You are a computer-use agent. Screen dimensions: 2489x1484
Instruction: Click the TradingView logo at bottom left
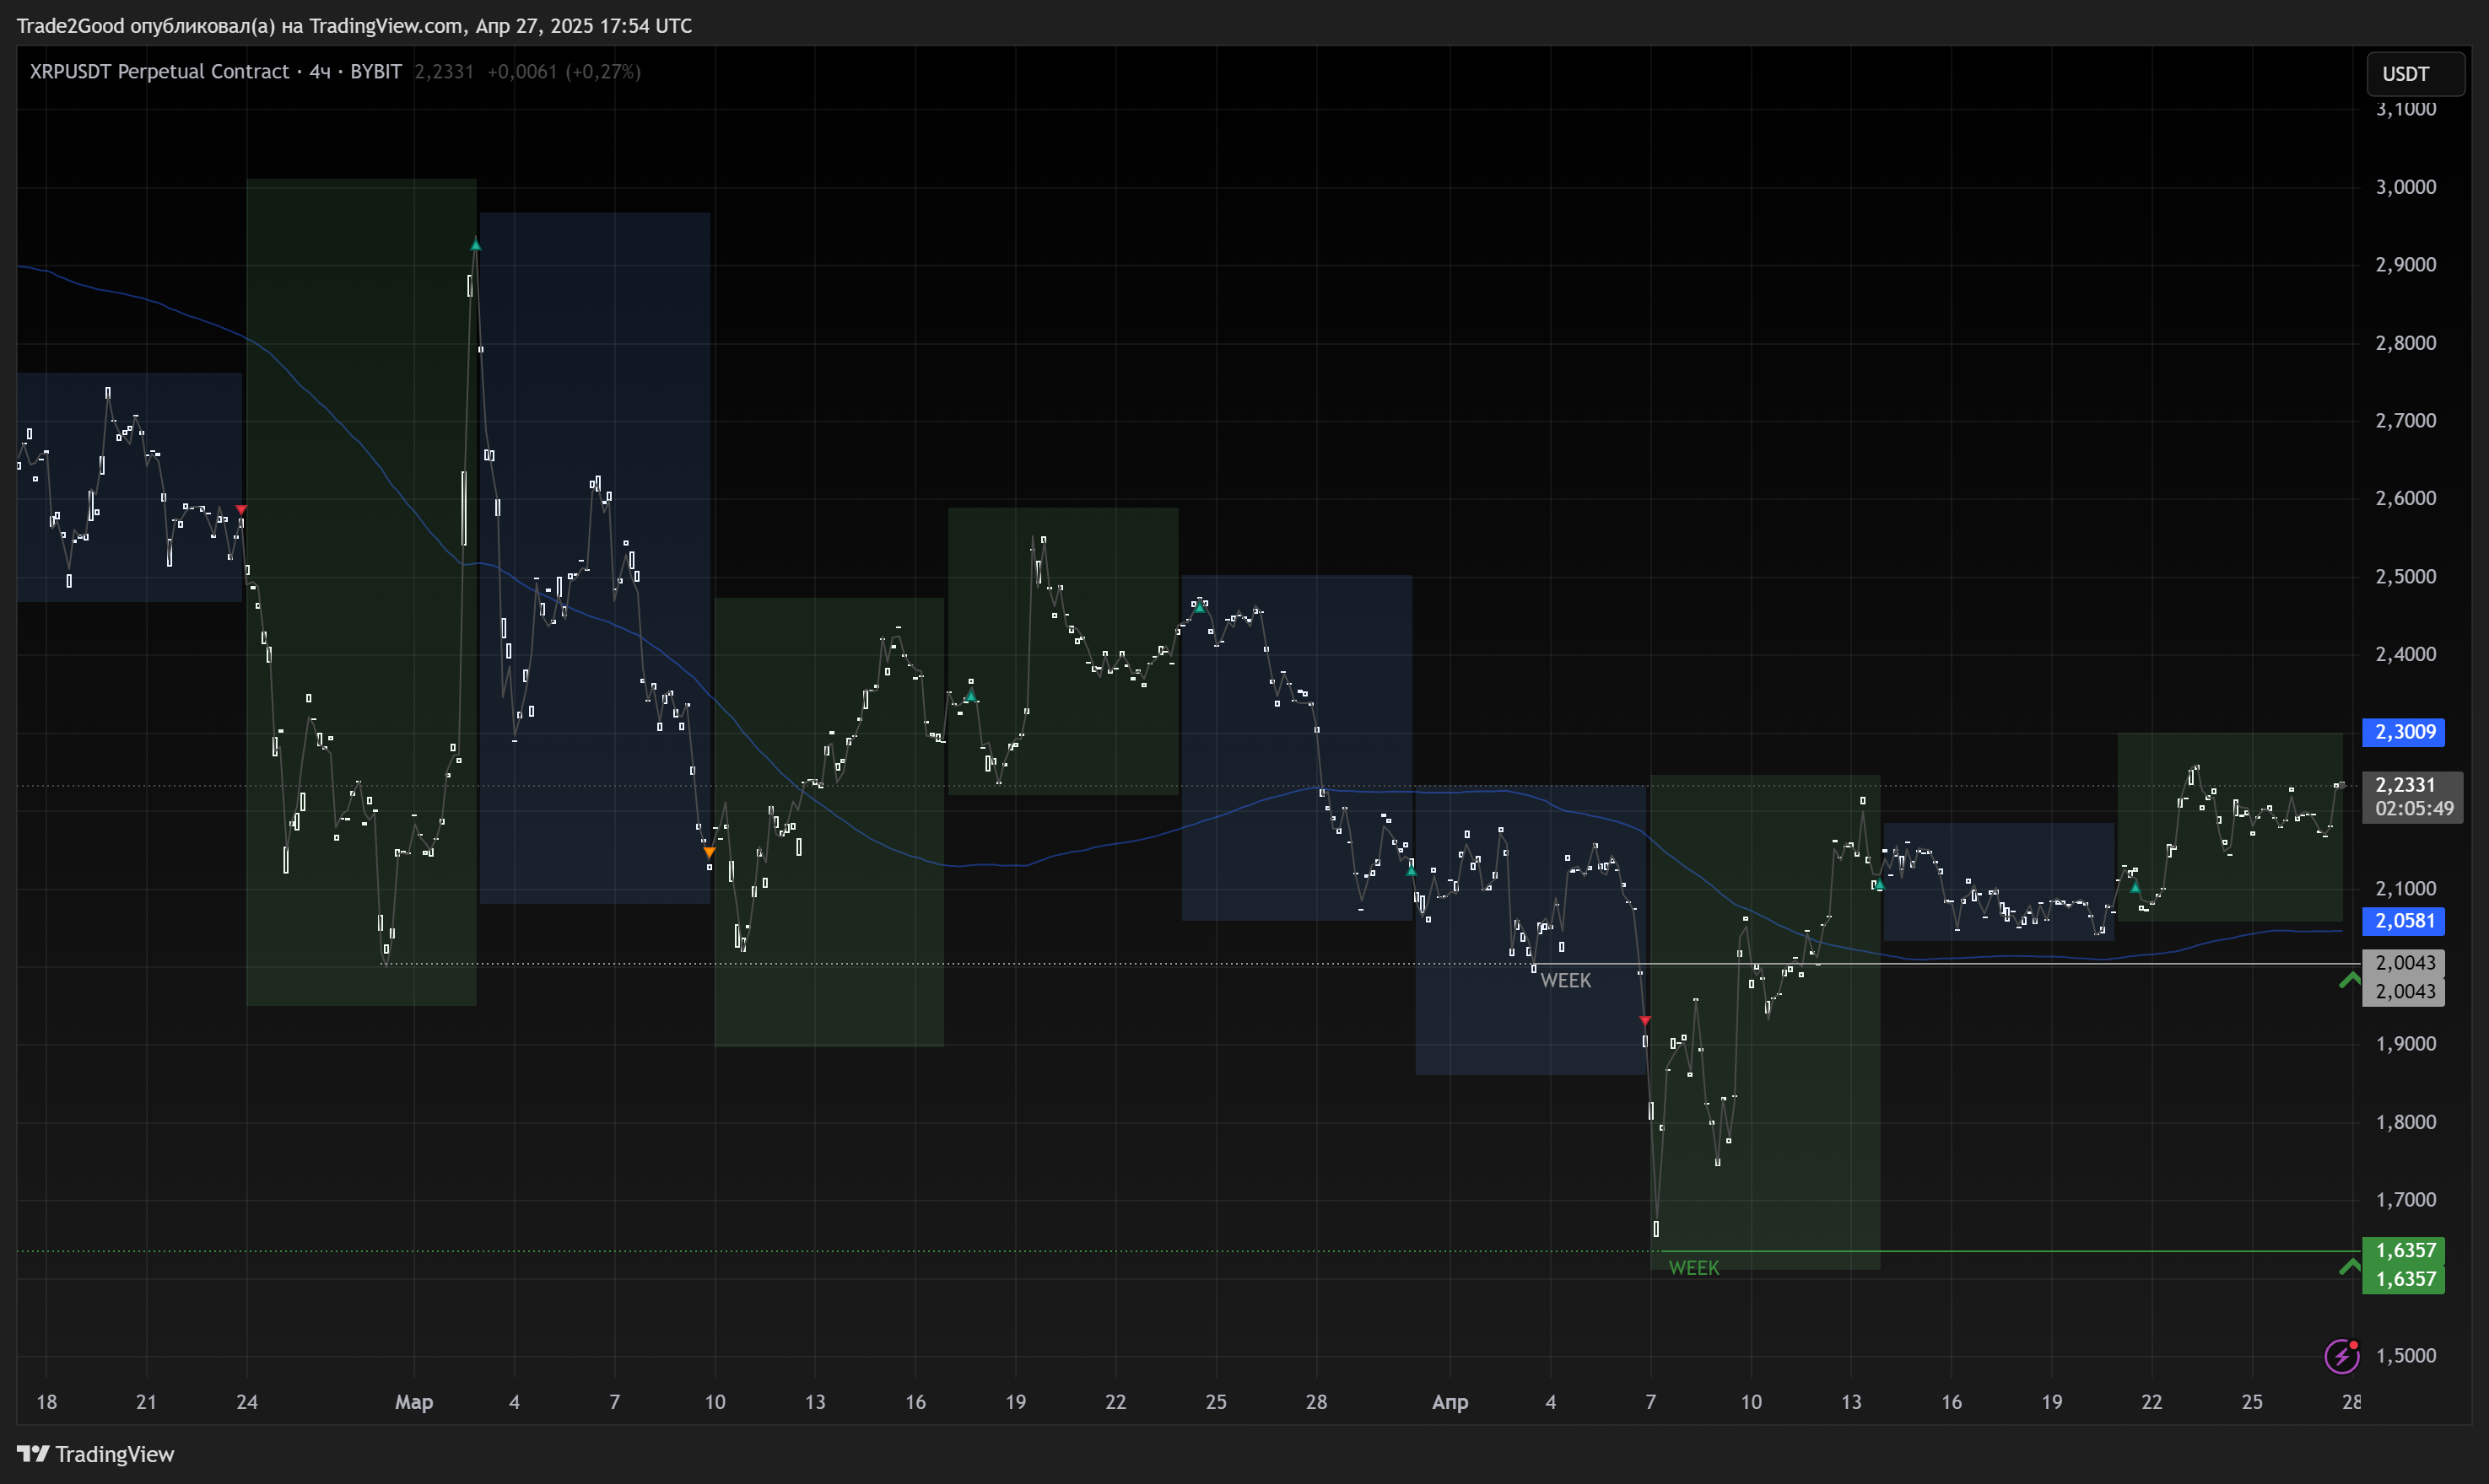96,1454
